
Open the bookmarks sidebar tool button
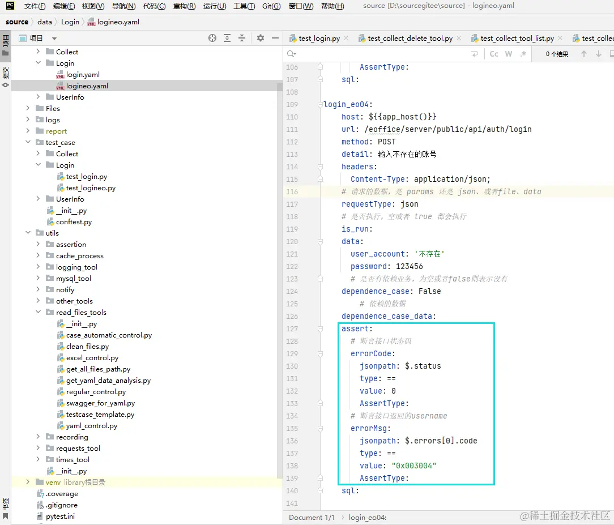(6, 509)
